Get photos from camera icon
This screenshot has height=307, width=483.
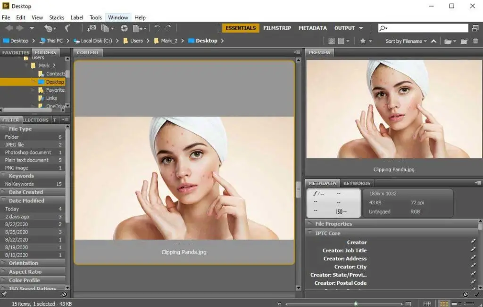point(92,28)
